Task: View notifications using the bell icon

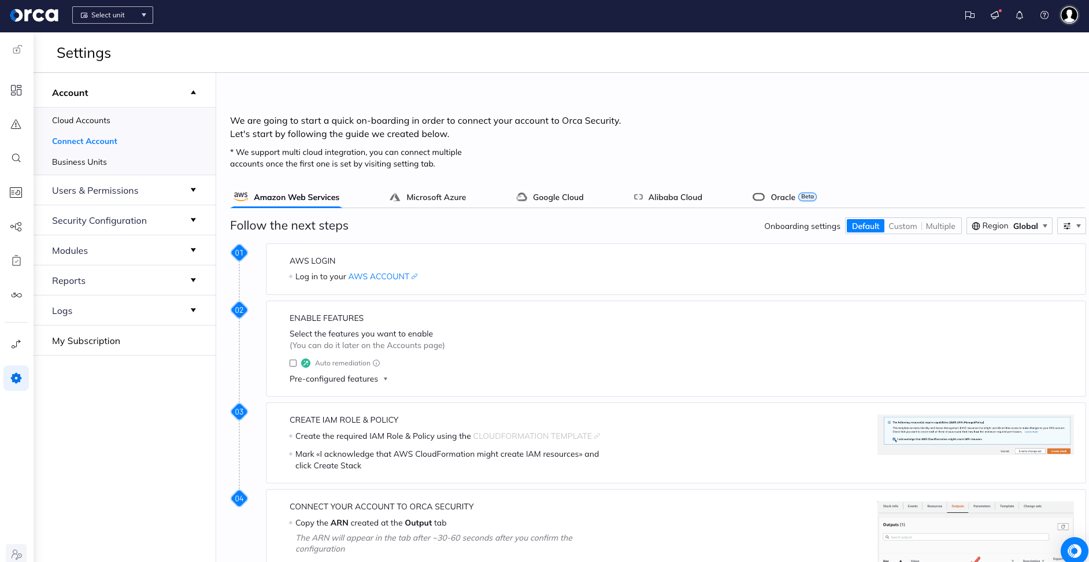Action: [1019, 15]
